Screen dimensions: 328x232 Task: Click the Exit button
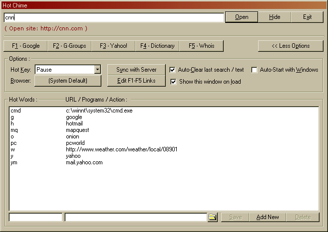[x=307, y=17]
